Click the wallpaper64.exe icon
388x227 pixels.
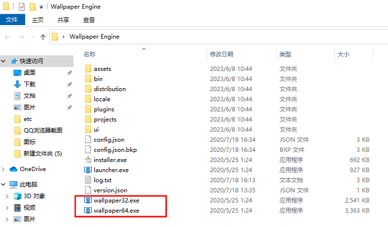pos(88,210)
